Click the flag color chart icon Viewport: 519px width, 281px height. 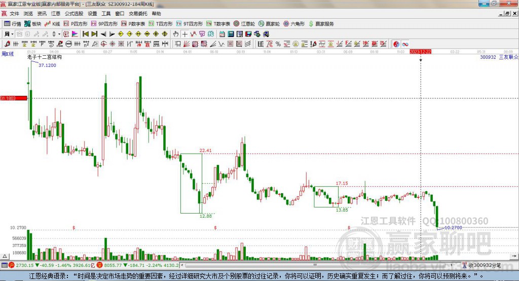[75, 34]
